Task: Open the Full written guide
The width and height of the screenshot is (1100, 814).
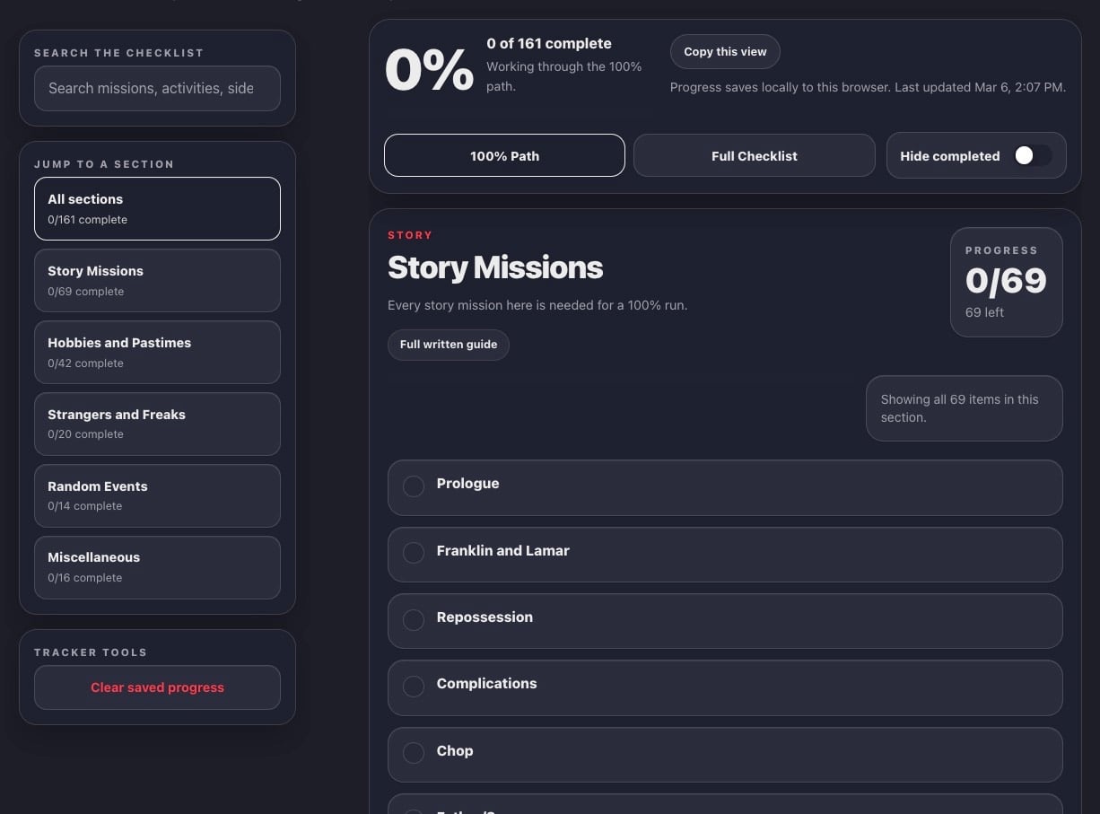Action: click(448, 345)
